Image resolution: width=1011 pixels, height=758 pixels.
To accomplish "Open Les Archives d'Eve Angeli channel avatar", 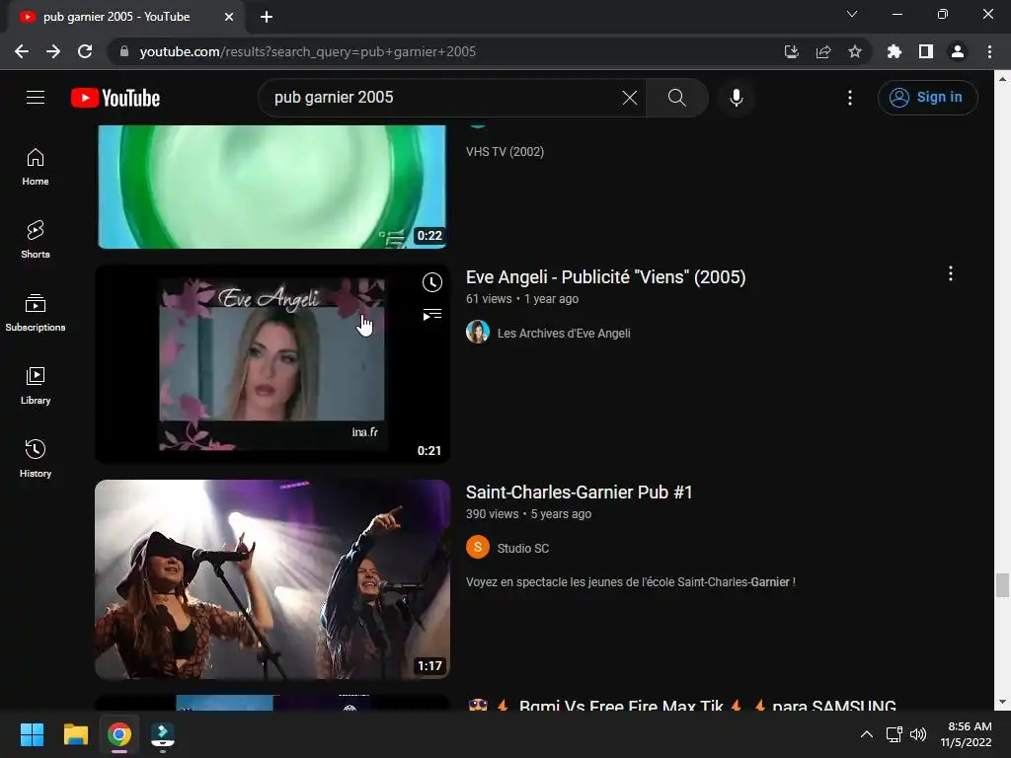I will click(x=478, y=332).
